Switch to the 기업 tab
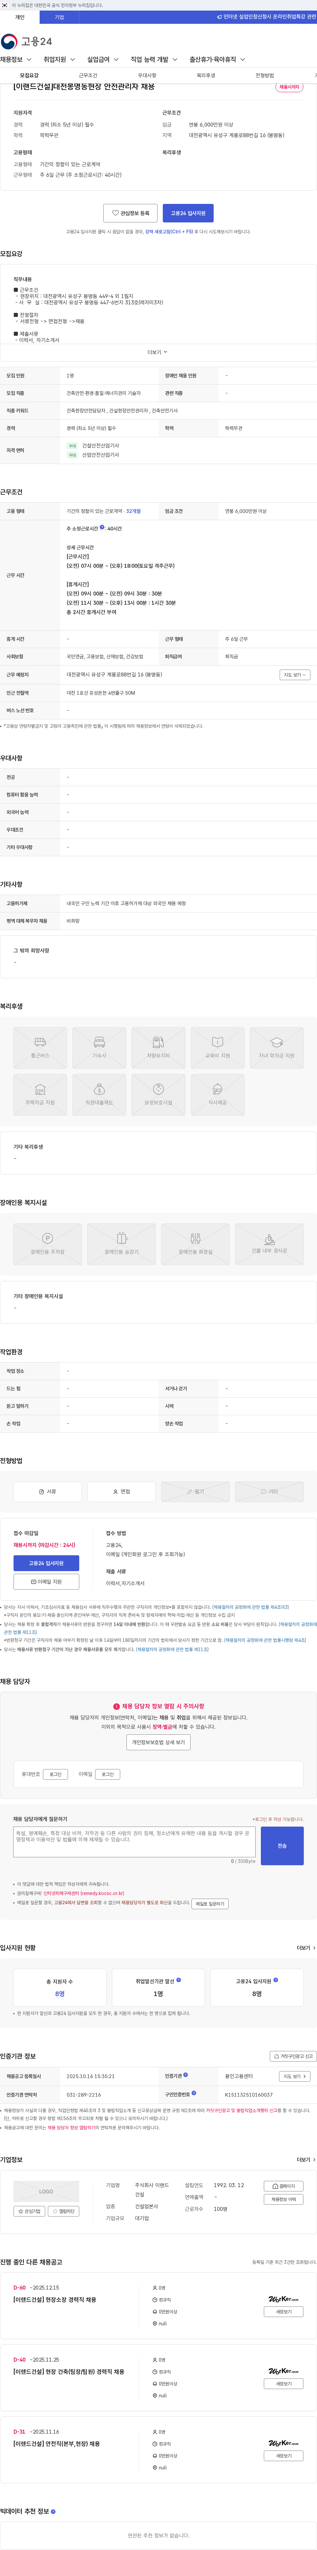Image resolution: width=317 pixels, height=2550 pixels. click(x=59, y=17)
